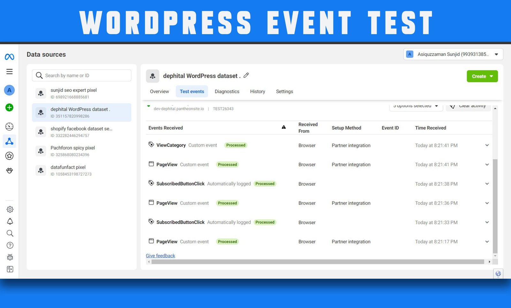The width and height of the screenshot is (511, 308).
Task: Click the bug report icon
Action: [x=10, y=257]
